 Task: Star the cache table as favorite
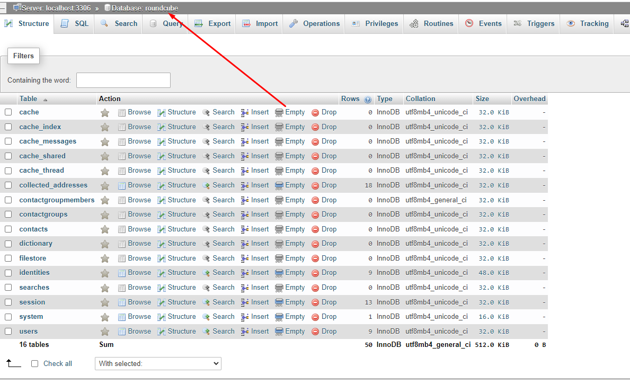pos(105,113)
